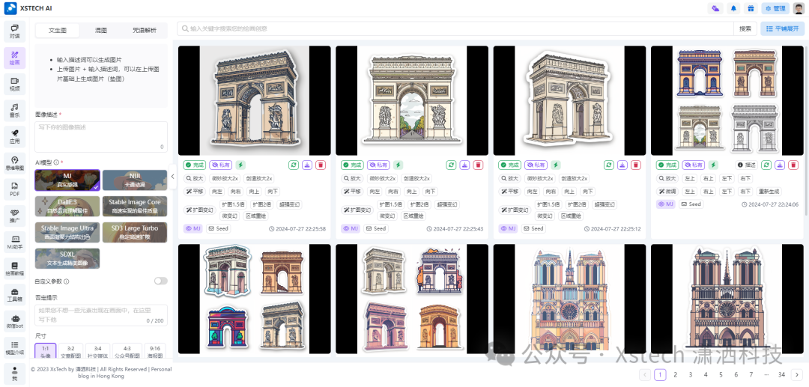The image size is (809, 387).
Task: Open the MJ助手 sidebar item
Action: point(14,243)
